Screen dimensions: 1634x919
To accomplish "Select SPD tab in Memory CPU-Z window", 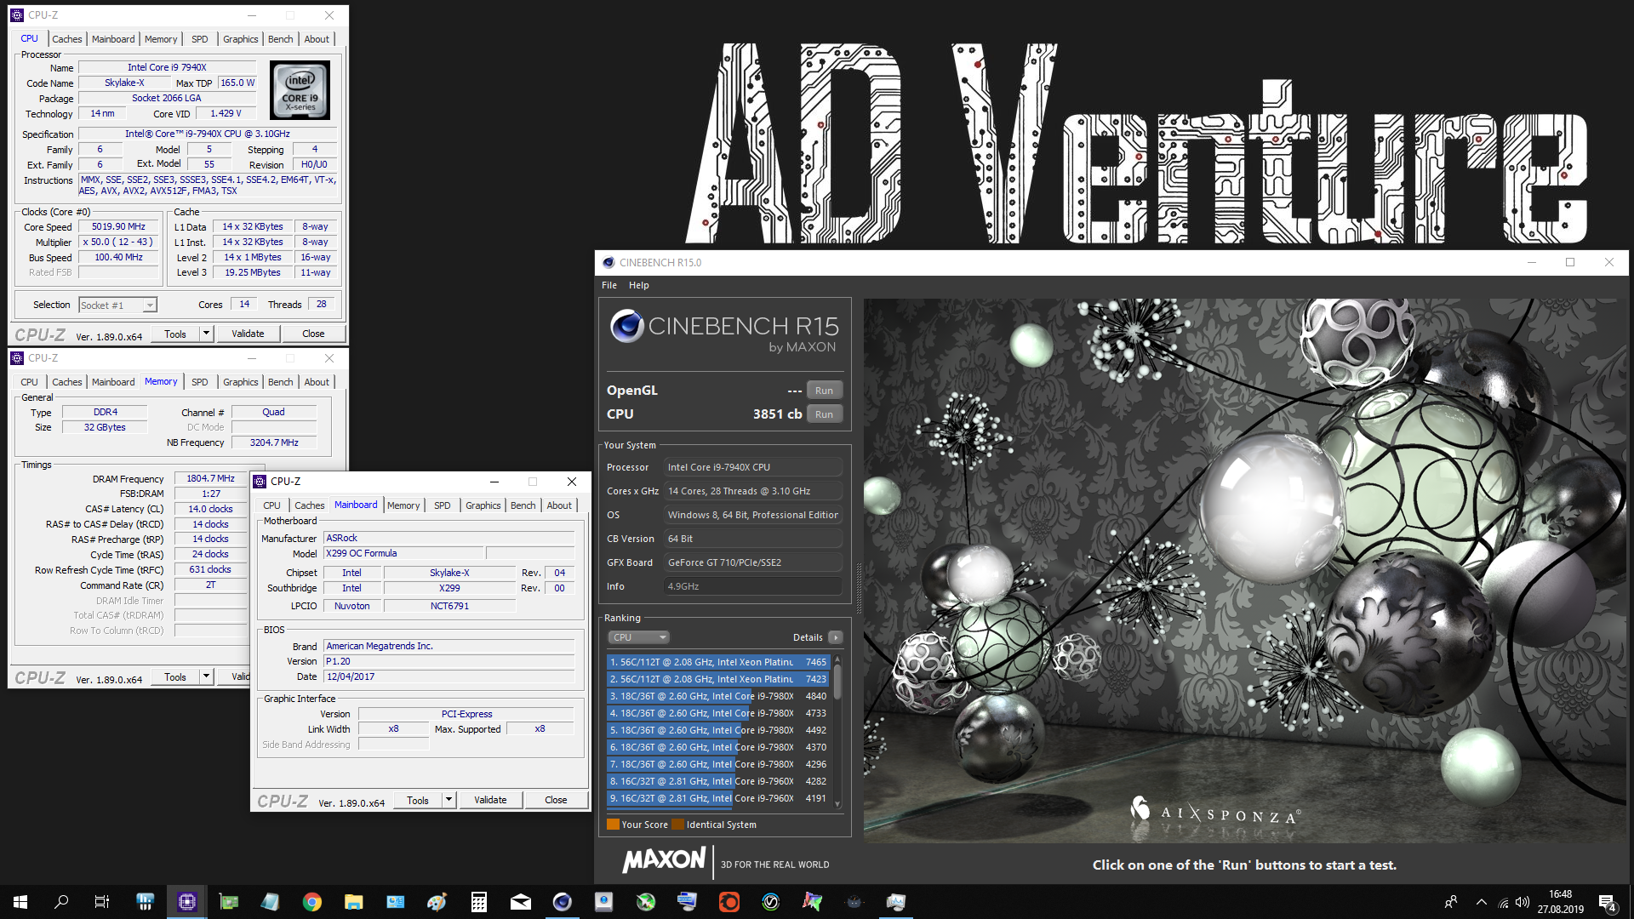I will (200, 382).
